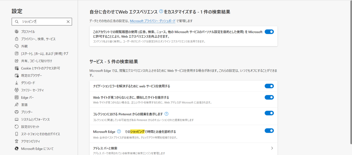Viewport: 352px width, 155px height.
Task: Click the help icon beside Web エクスペリエンス heading
Action: point(161,12)
